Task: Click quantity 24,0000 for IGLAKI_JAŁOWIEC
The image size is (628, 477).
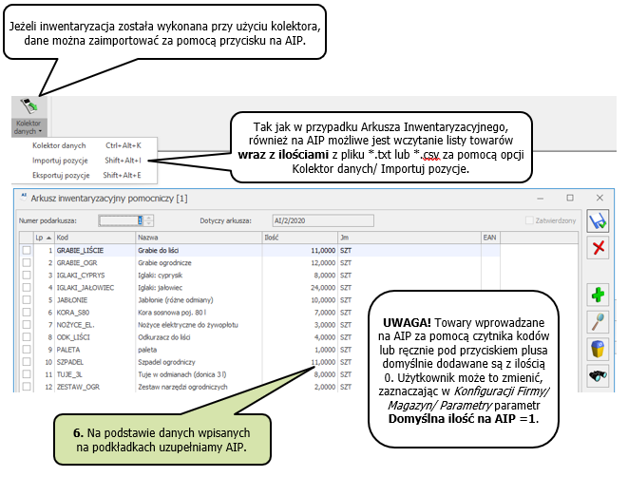Action: pos(300,288)
